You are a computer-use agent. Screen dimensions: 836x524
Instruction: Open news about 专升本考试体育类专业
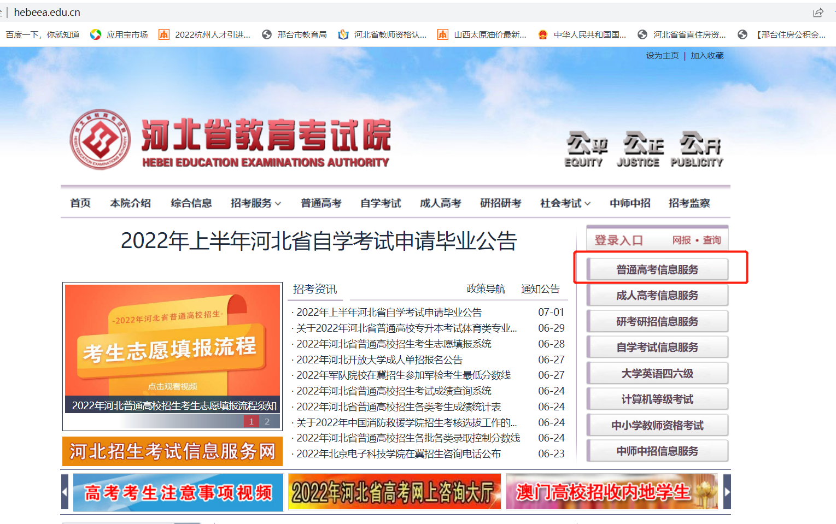click(x=407, y=328)
